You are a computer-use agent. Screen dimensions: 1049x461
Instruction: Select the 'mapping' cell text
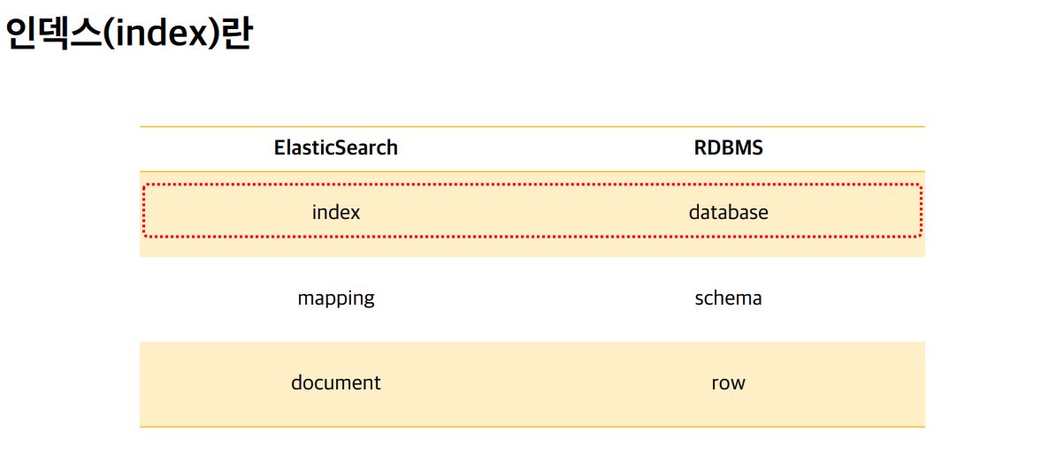(x=336, y=299)
